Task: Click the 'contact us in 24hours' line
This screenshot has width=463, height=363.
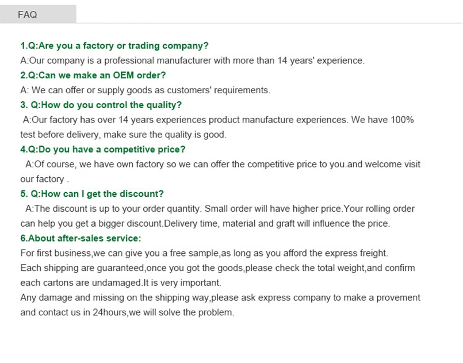Action: [127, 312]
